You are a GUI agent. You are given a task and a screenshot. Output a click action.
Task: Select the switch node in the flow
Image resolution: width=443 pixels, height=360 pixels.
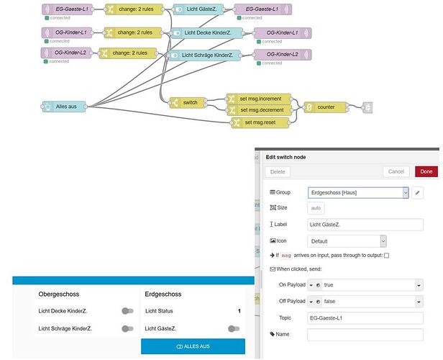click(188, 102)
